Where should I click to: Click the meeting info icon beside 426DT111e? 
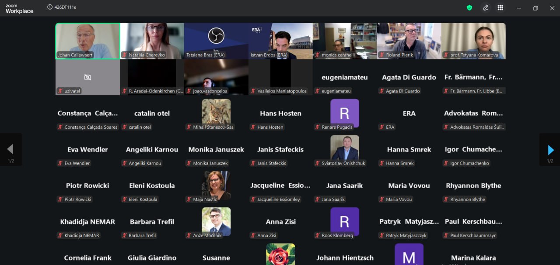pos(49,7)
